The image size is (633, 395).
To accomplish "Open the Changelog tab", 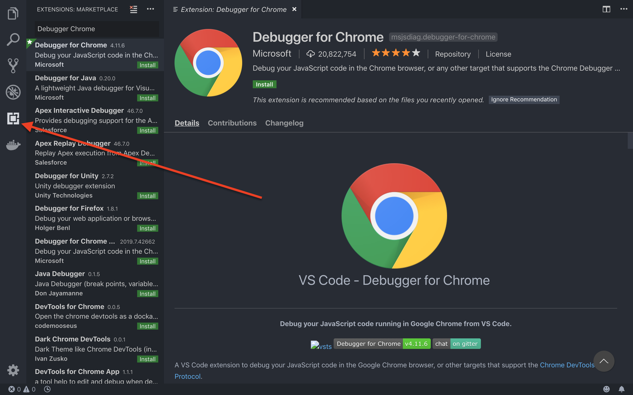I will coord(284,123).
